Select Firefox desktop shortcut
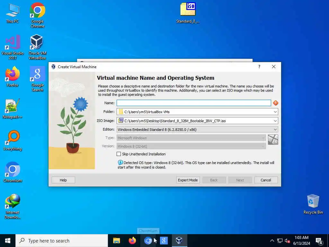The width and height of the screenshot is (329, 247). tap(13, 77)
